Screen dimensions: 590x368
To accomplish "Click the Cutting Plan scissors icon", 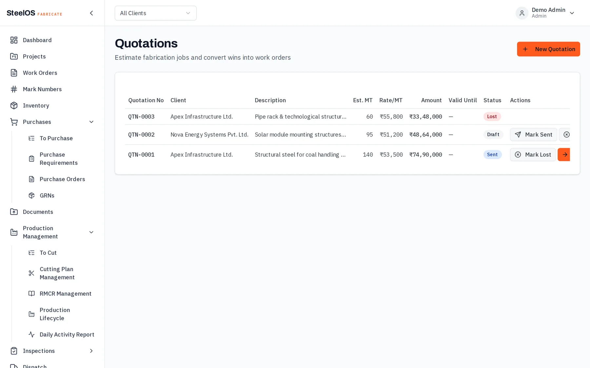I will coord(31,273).
